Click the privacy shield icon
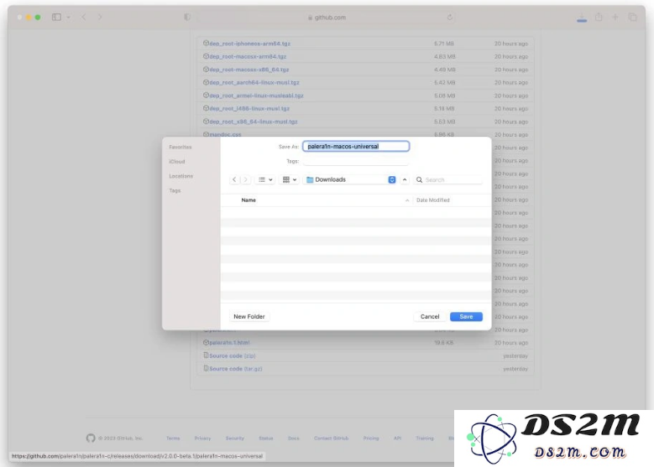 (187, 17)
